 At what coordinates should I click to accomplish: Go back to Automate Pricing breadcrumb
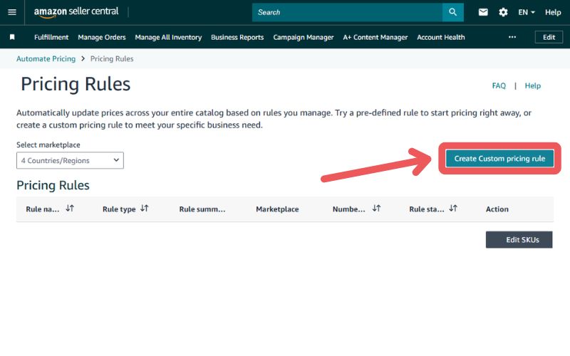coord(46,58)
